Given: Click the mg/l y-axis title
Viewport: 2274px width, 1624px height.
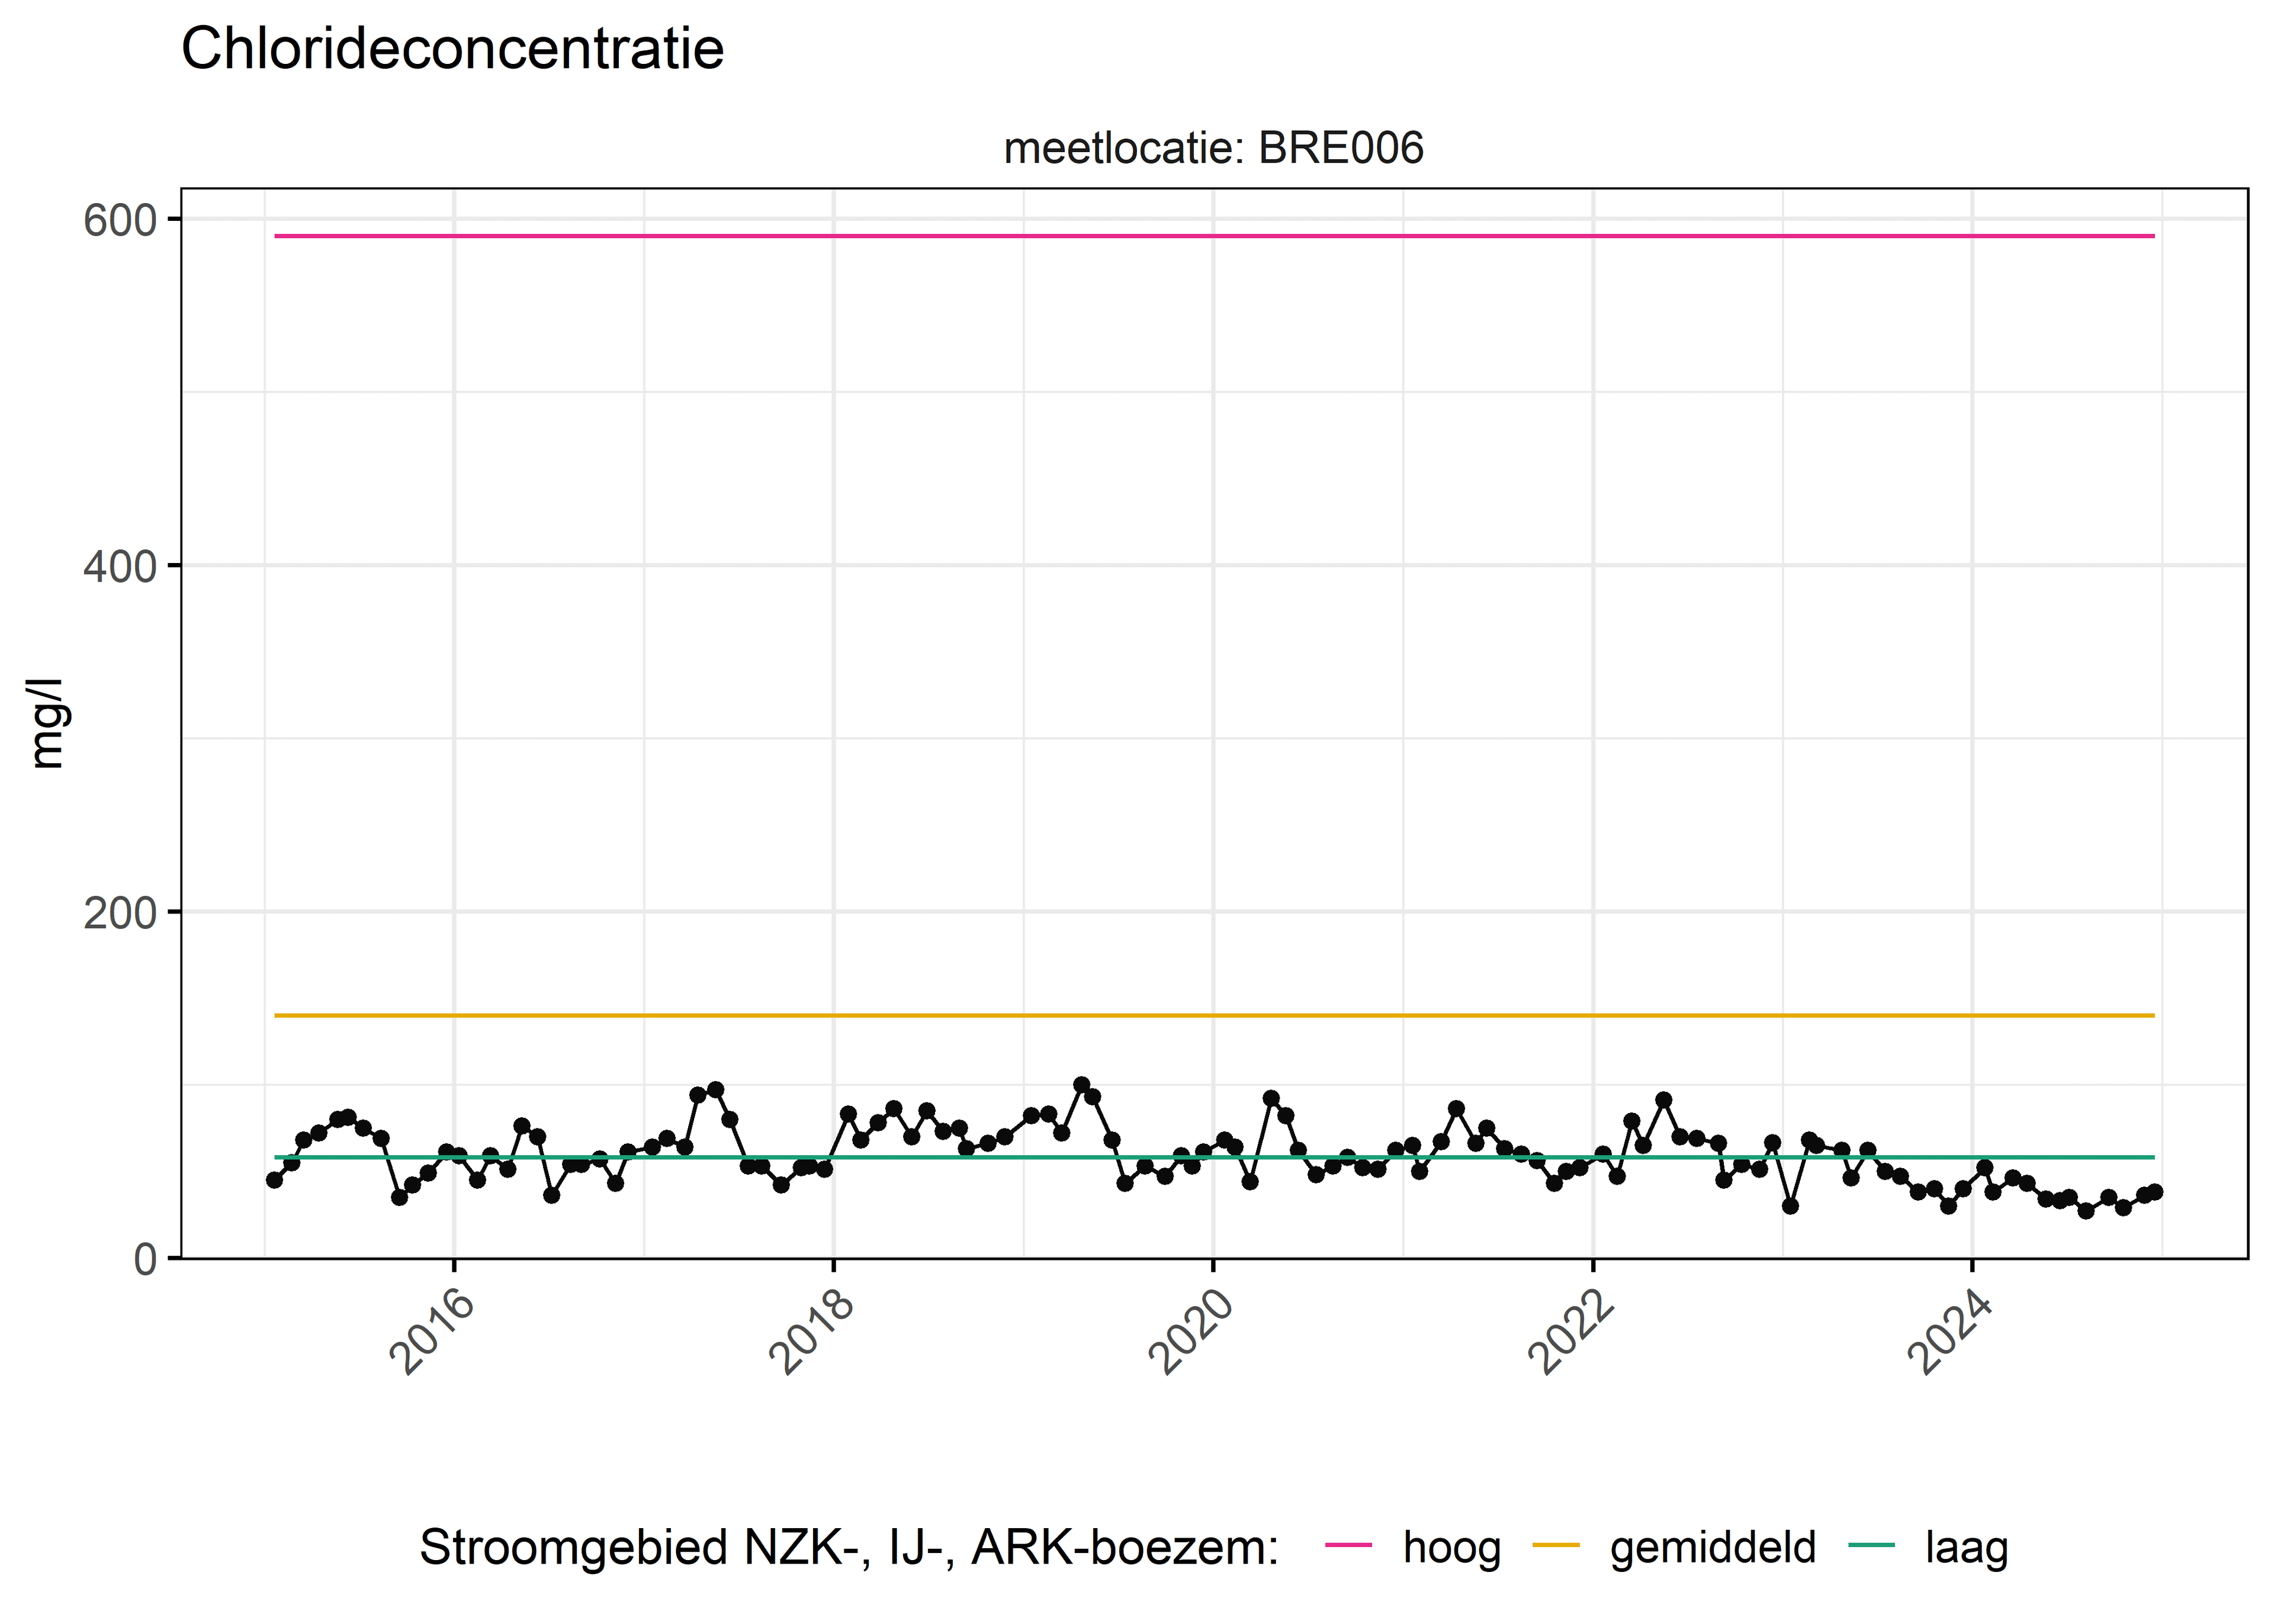Looking at the screenshot, I should 48,723.
